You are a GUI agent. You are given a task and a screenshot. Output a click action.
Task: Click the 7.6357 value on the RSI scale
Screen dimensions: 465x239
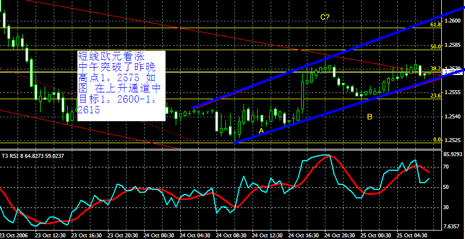[x=451, y=227]
